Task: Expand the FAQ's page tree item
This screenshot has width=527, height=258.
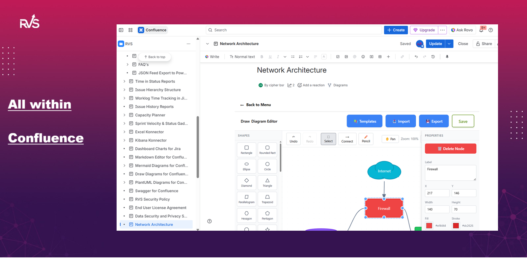Action: (x=127, y=64)
